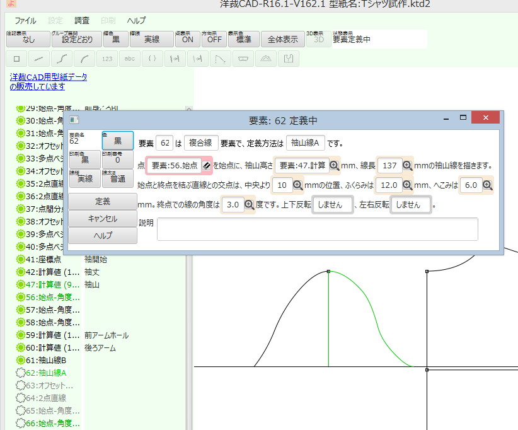Viewport: 518px width, 430px height.
Task: Open main toolbar 描色 黒 selector
Action: (115, 39)
